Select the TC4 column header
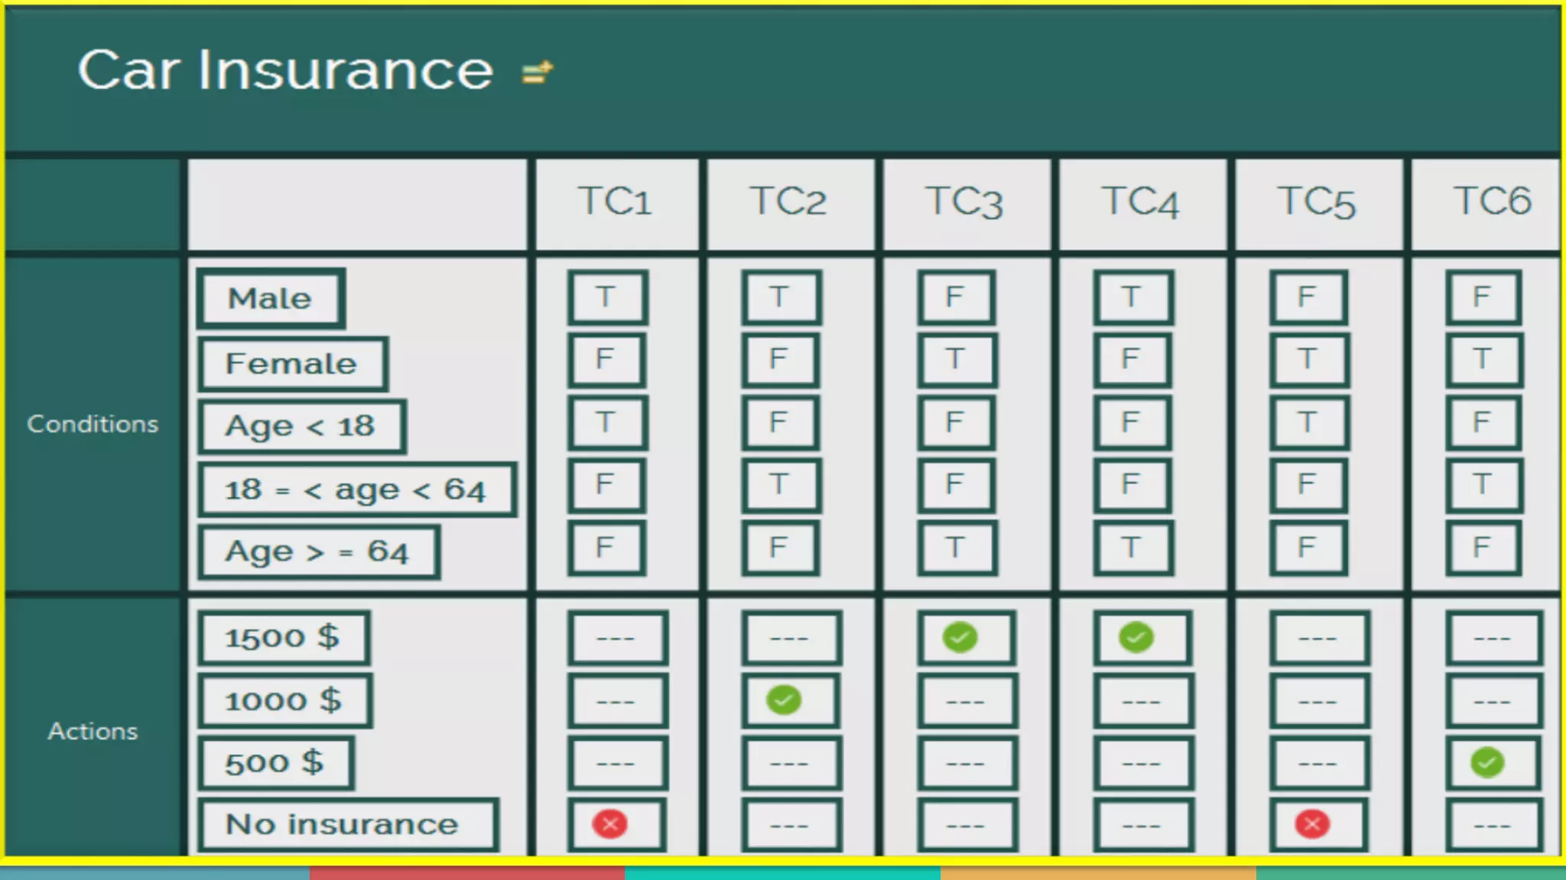The width and height of the screenshot is (1566, 880). [1141, 202]
